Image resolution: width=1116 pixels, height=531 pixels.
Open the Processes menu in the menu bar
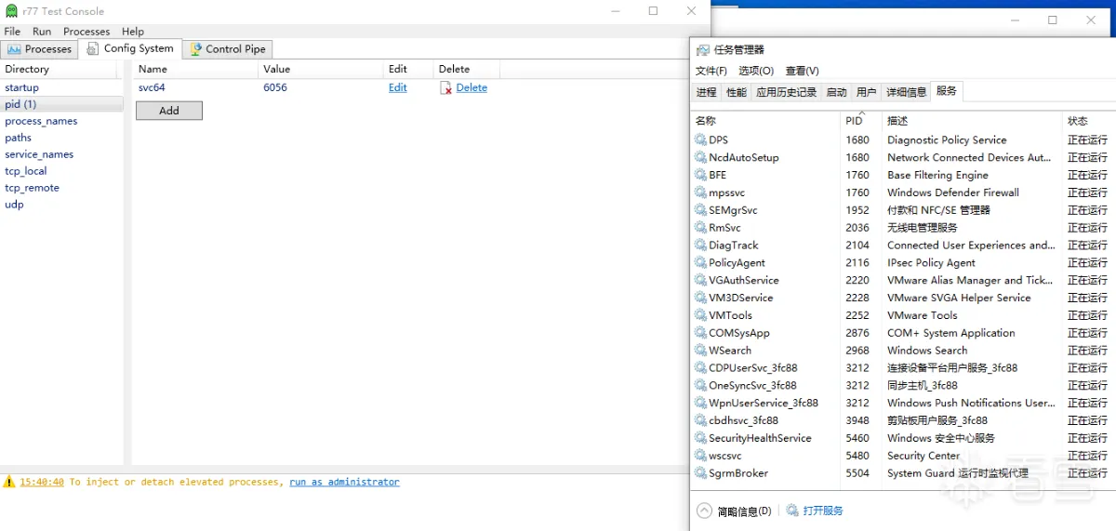[x=86, y=31]
